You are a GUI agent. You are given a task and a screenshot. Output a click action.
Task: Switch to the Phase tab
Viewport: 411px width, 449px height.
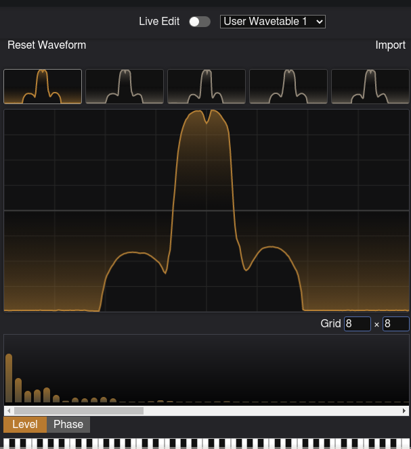point(68,425)
